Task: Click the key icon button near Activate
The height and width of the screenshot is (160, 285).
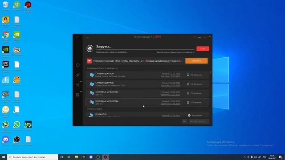Action: coord(184,121)
